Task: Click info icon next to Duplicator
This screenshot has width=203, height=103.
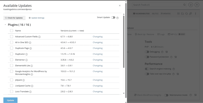Action: [x=26, y=54]
